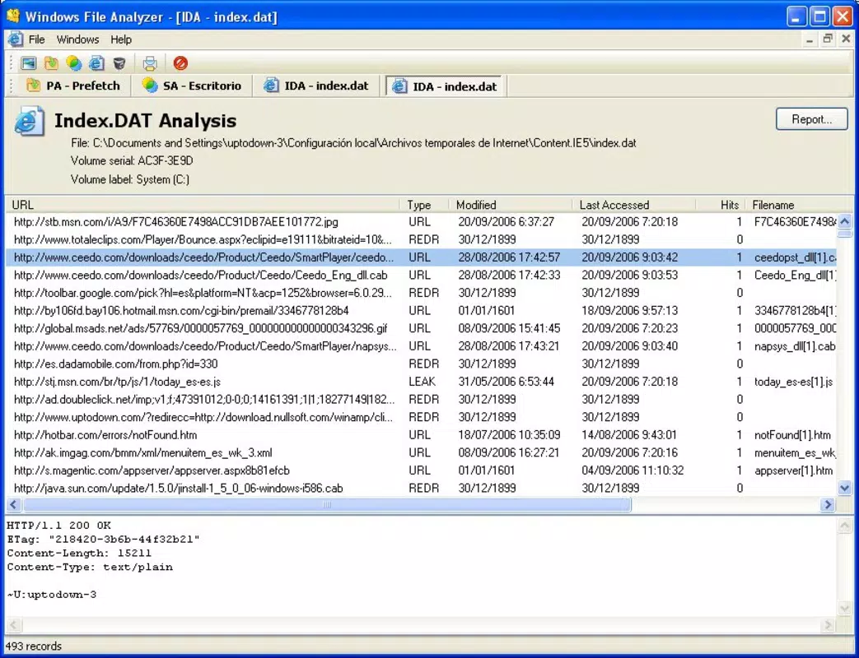Click the app icon in the title bar
The width and height of the screenshot is (859, 658).
point(13,16)
